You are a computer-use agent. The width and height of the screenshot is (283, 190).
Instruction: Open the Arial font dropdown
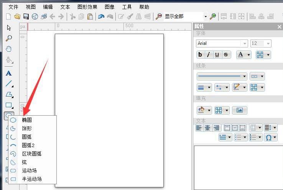(x=244, y=44)
